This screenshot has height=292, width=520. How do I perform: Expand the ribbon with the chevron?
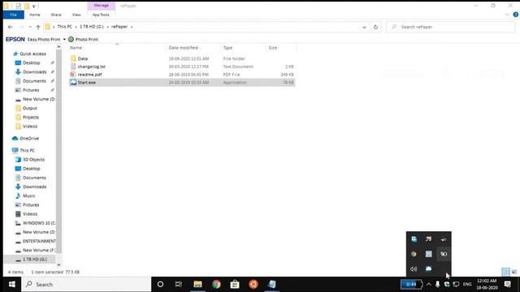(x=507, y=15)
